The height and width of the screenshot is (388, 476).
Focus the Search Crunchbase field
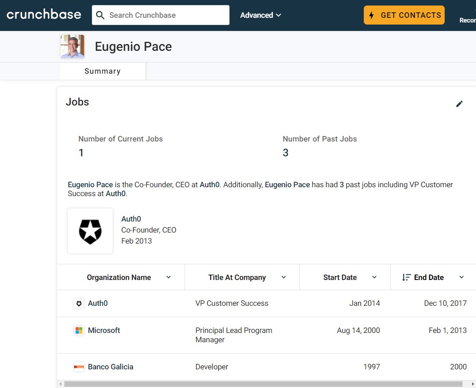pos(161,15)
